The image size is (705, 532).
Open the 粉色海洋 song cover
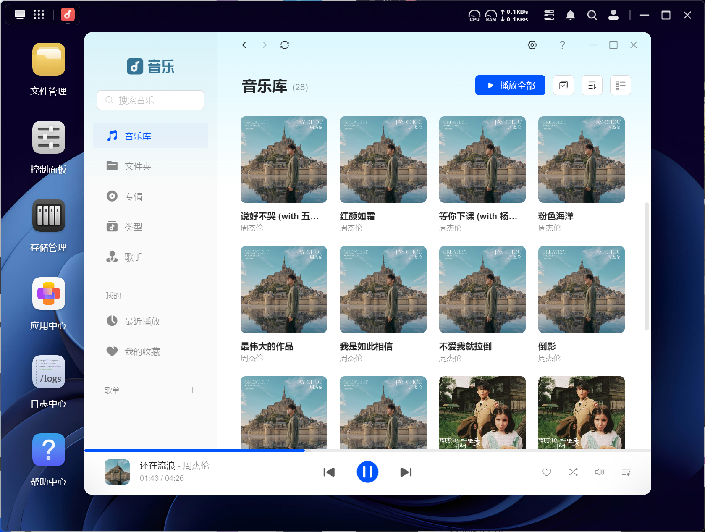click(x=582, y=160)
